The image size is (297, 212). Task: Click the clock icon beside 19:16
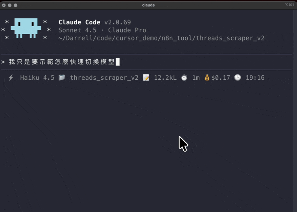238,78
